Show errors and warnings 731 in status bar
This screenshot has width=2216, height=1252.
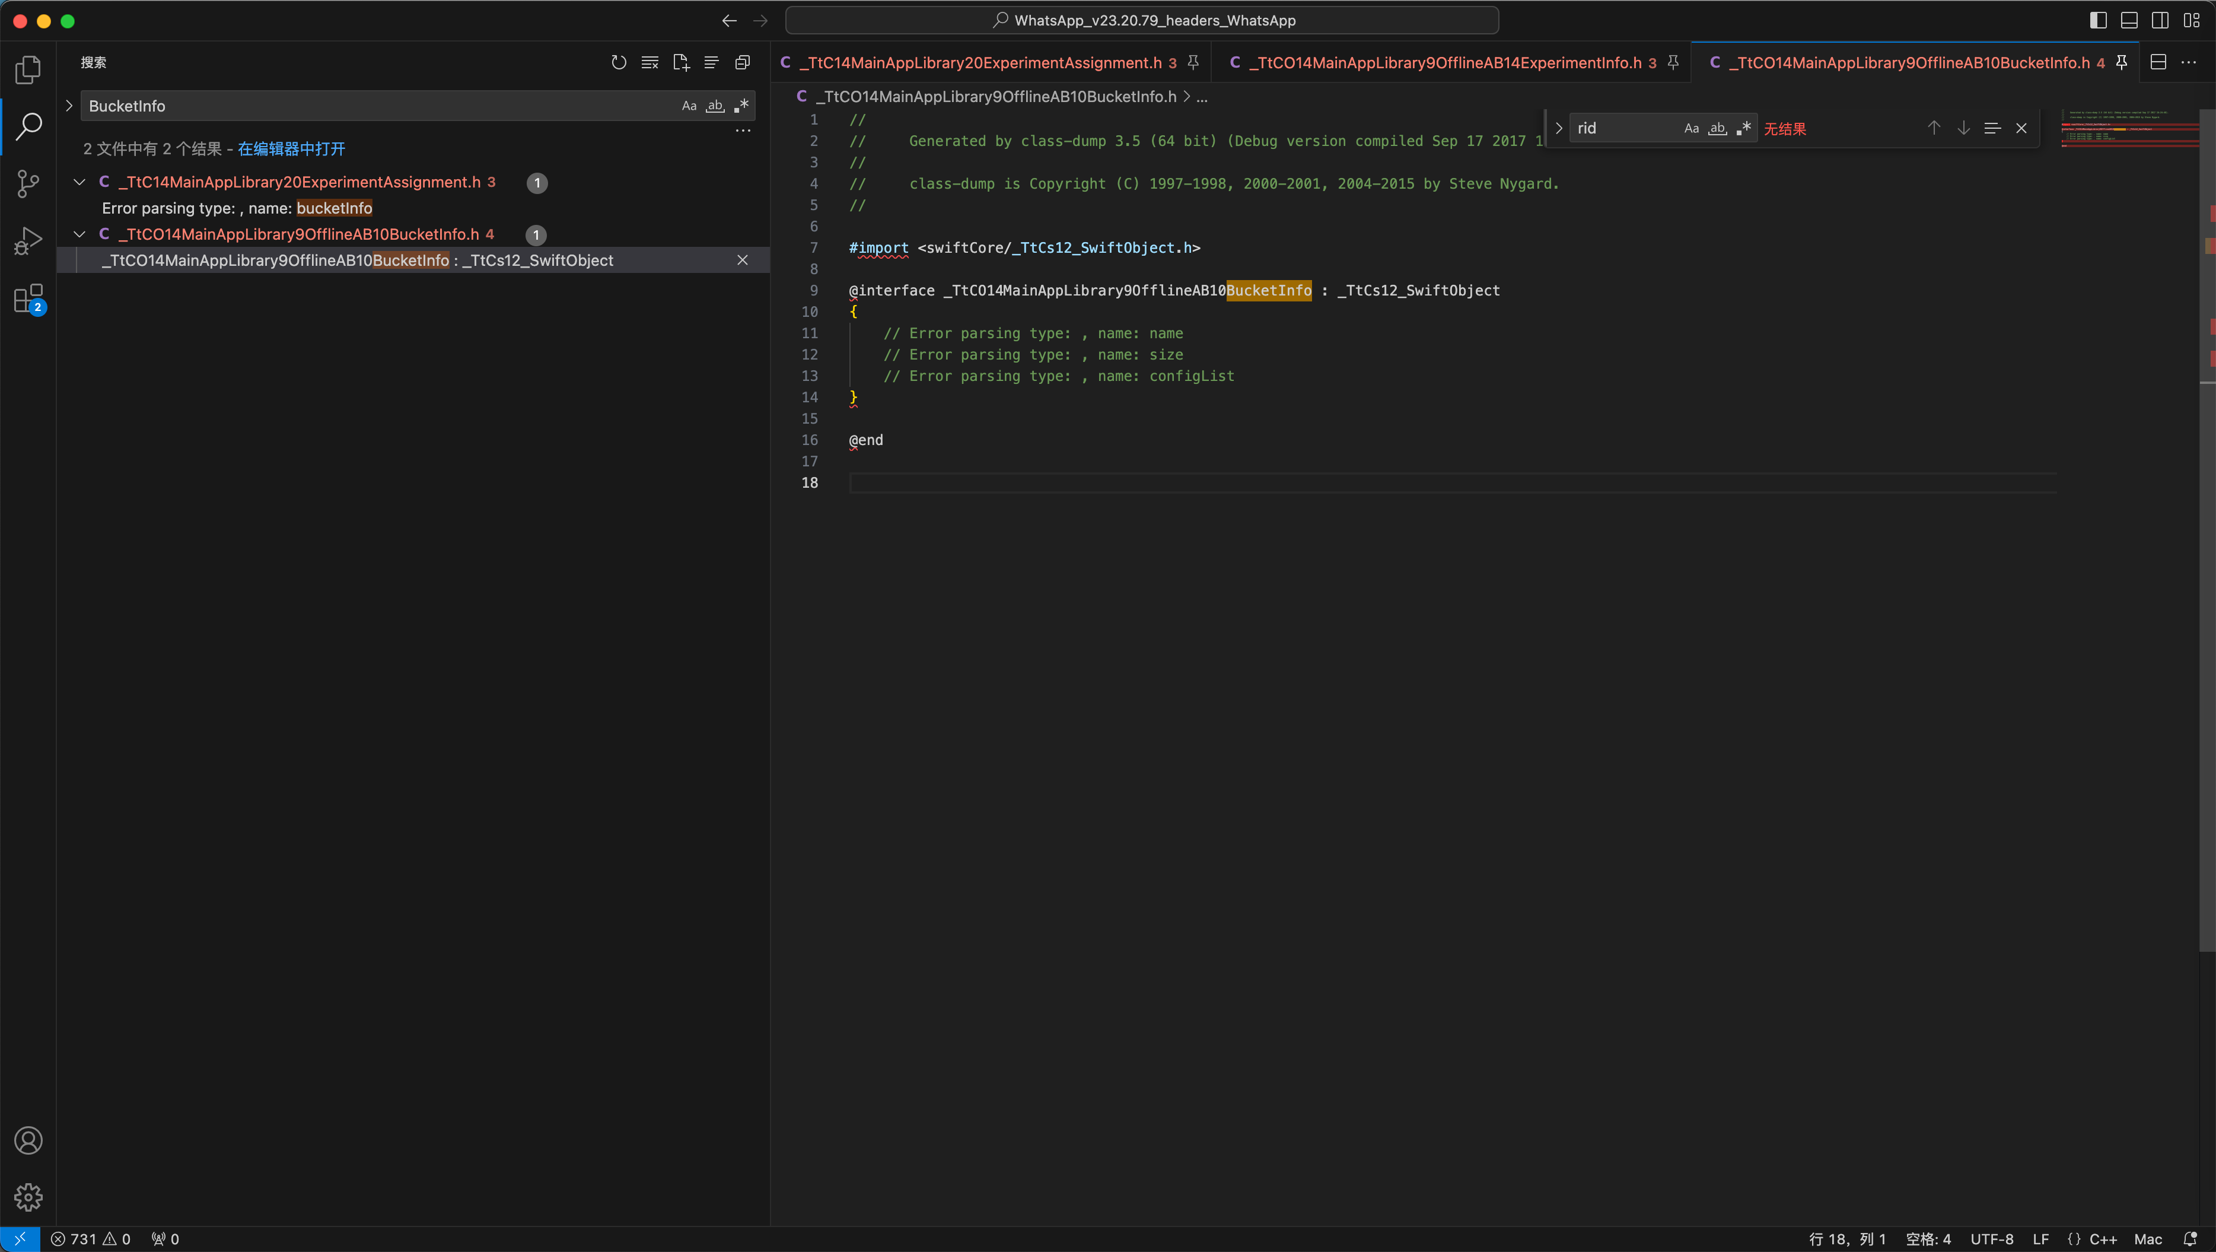90,1239
